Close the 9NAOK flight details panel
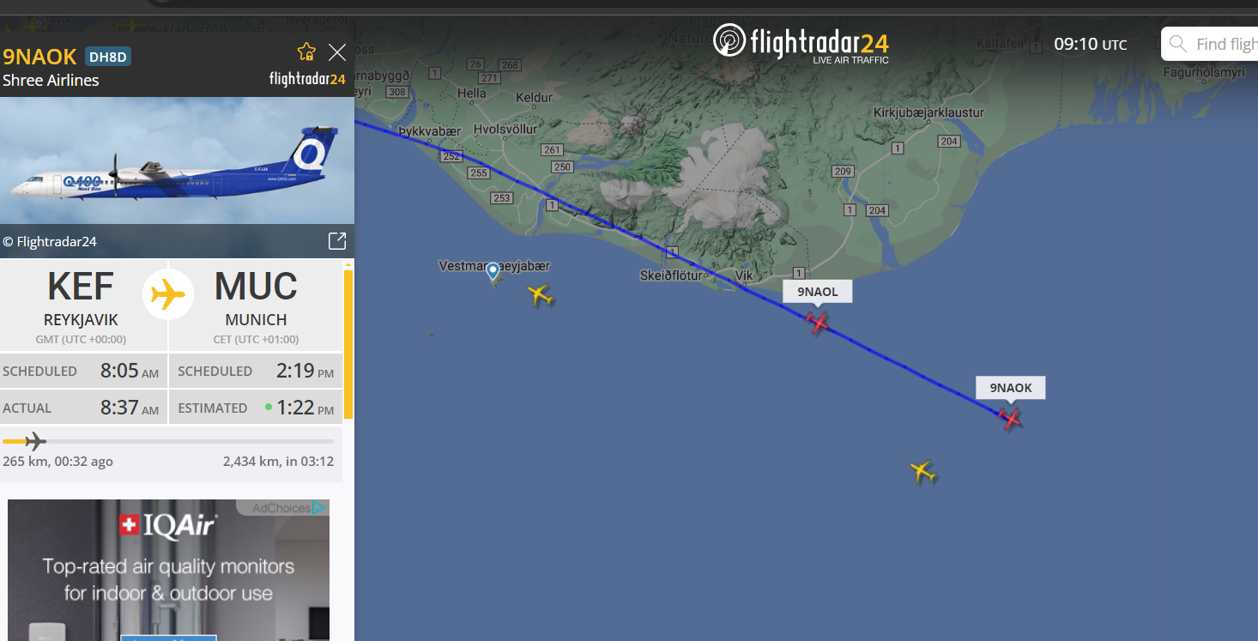 click(337, 53)
